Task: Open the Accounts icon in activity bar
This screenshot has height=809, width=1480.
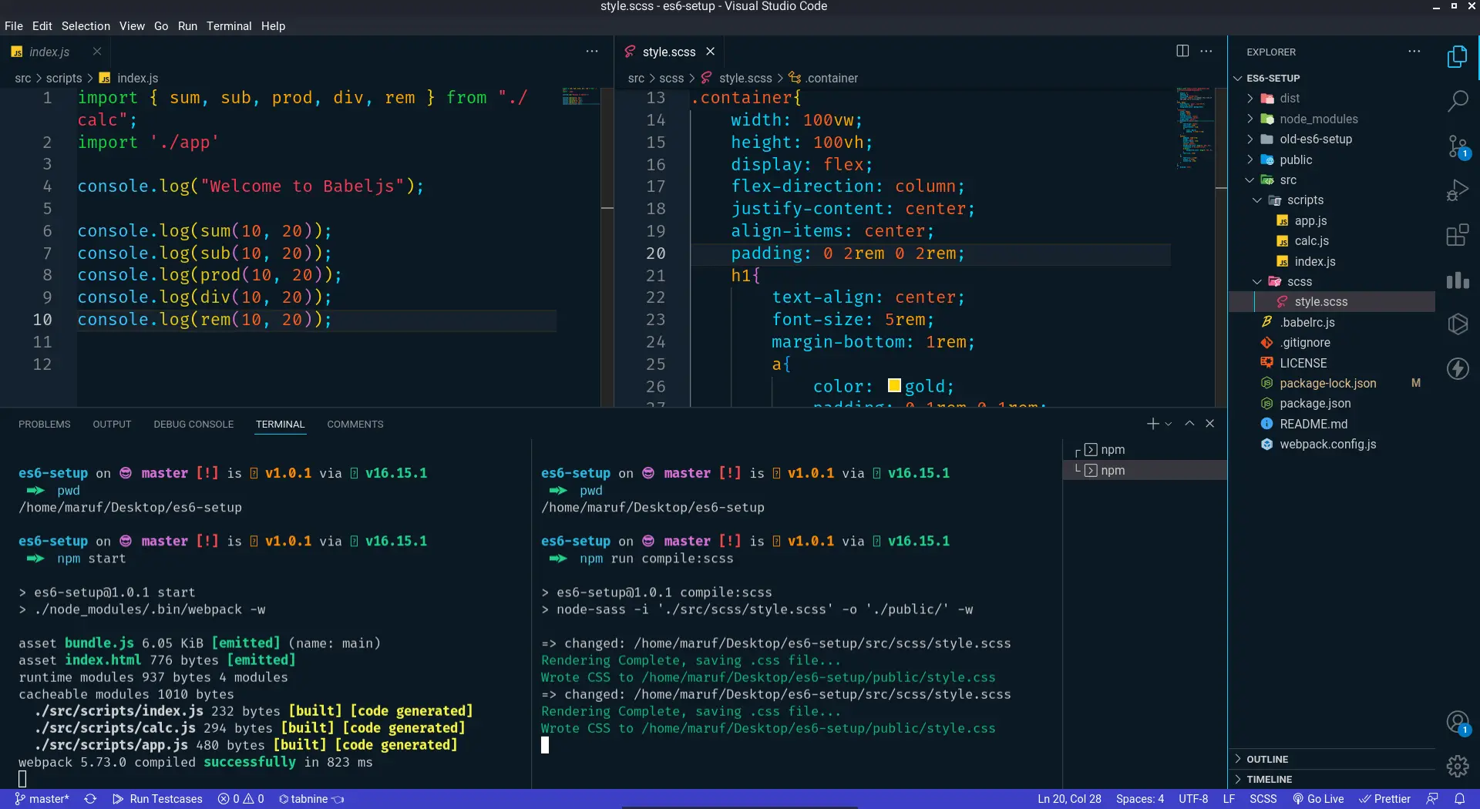Action: [x=1457, y=723]
